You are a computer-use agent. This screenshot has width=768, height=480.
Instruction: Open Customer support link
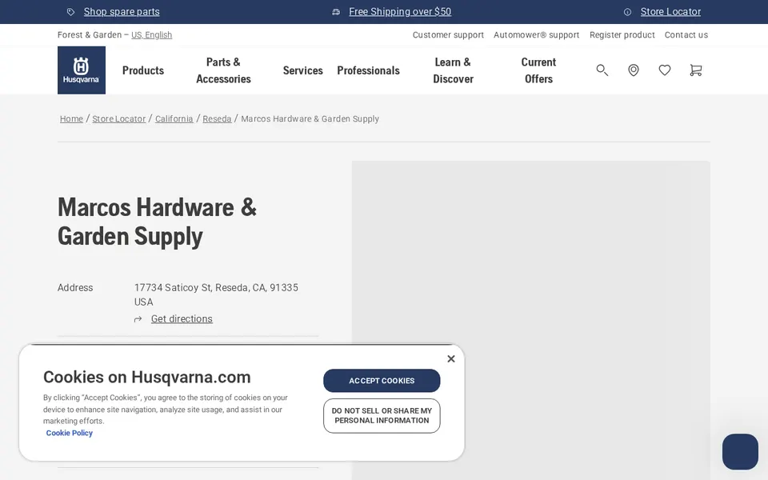click(x=448, y=34)
